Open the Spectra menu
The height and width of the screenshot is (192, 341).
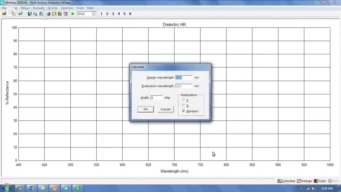click(x=52, y=8)
